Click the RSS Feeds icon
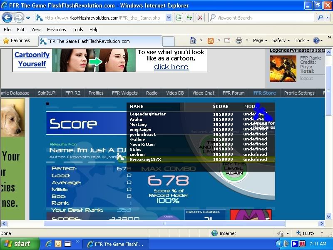Image resolution: width=333 pixels, height=250 pixels. 211,40
